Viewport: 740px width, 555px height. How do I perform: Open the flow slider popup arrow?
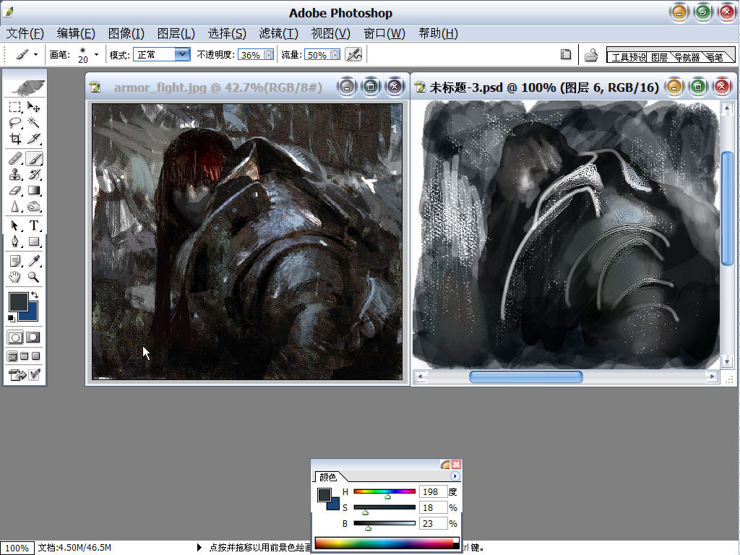(x=335, y=55)
